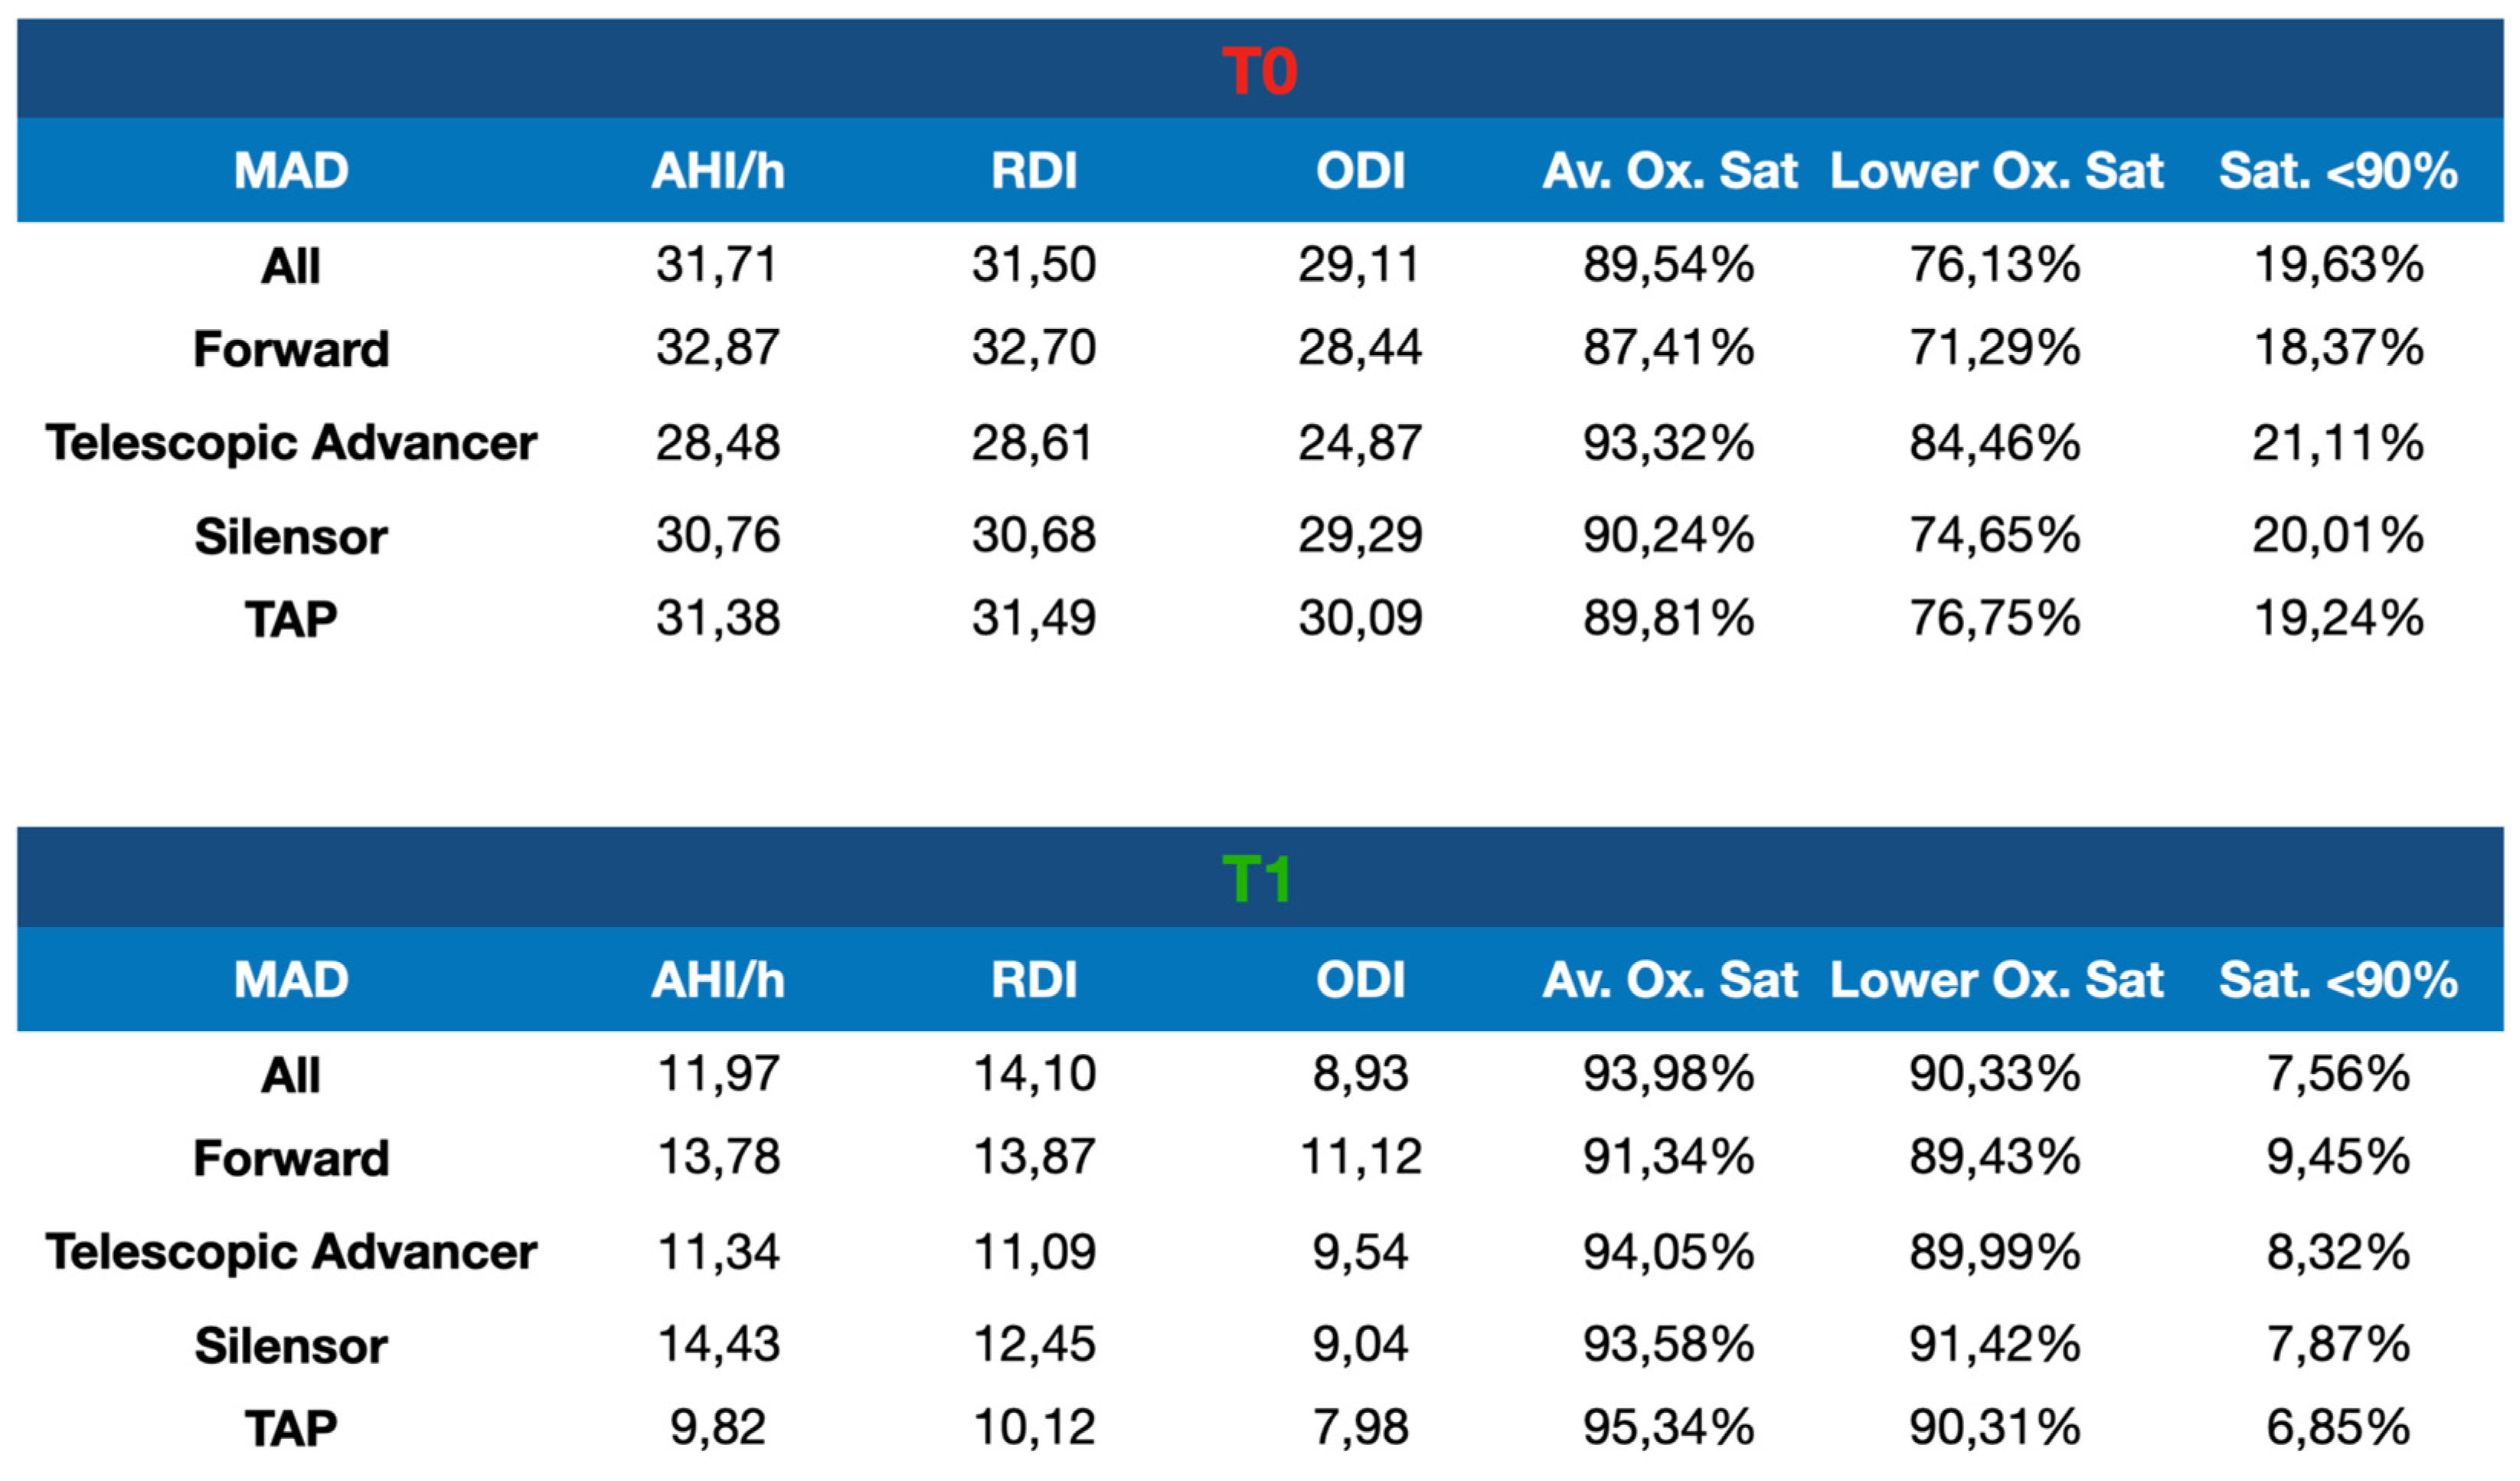Click the Forward row label in T1 table
Image resolution: width=2520 pixels, height=1481 pixels.
click(291, 1158)
